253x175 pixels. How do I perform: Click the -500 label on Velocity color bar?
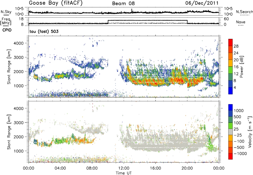coord(239,147)
